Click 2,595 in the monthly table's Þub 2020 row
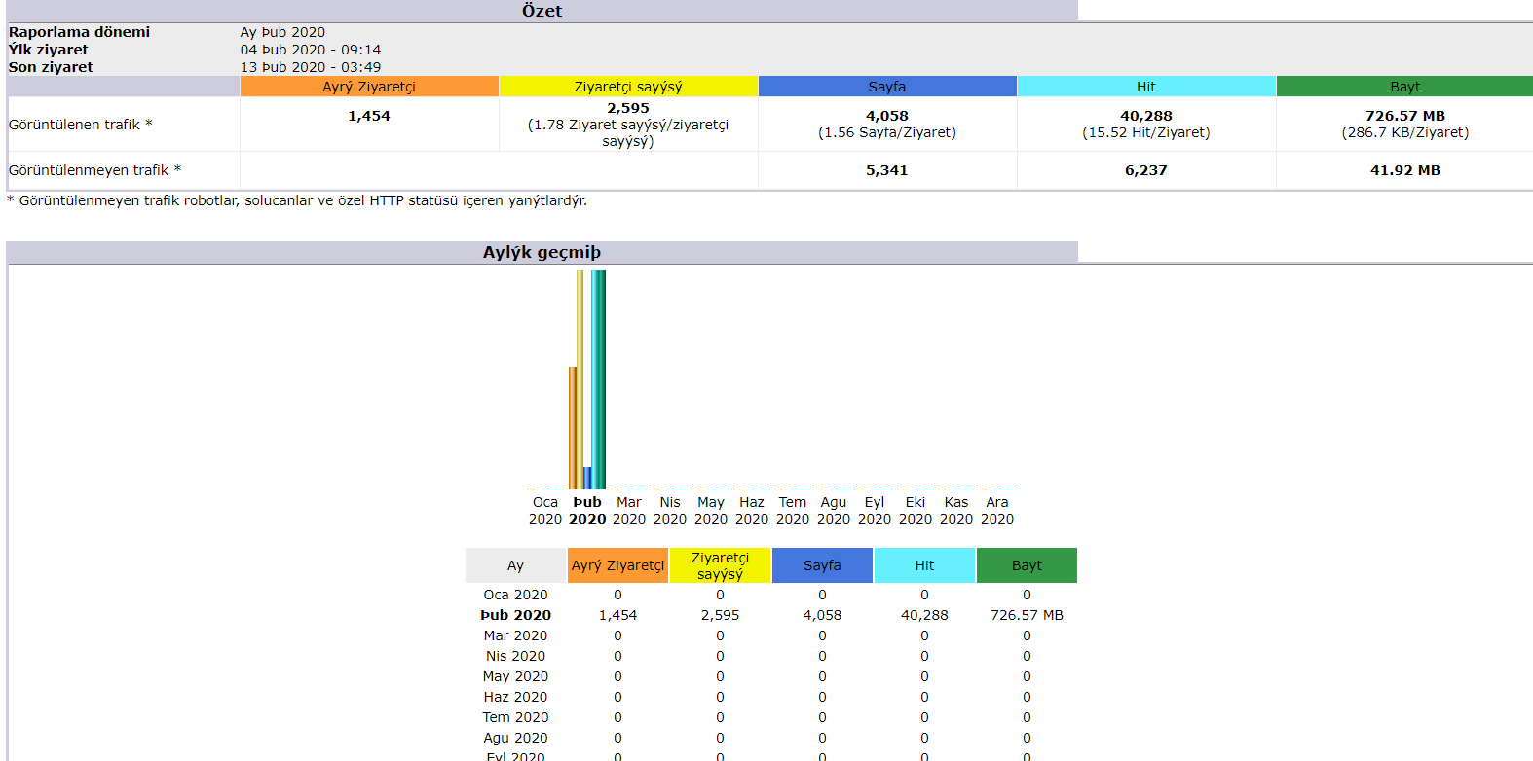The width and height of the screenshot is (1533, 761). pyautogui.click(x=720, y=615)
